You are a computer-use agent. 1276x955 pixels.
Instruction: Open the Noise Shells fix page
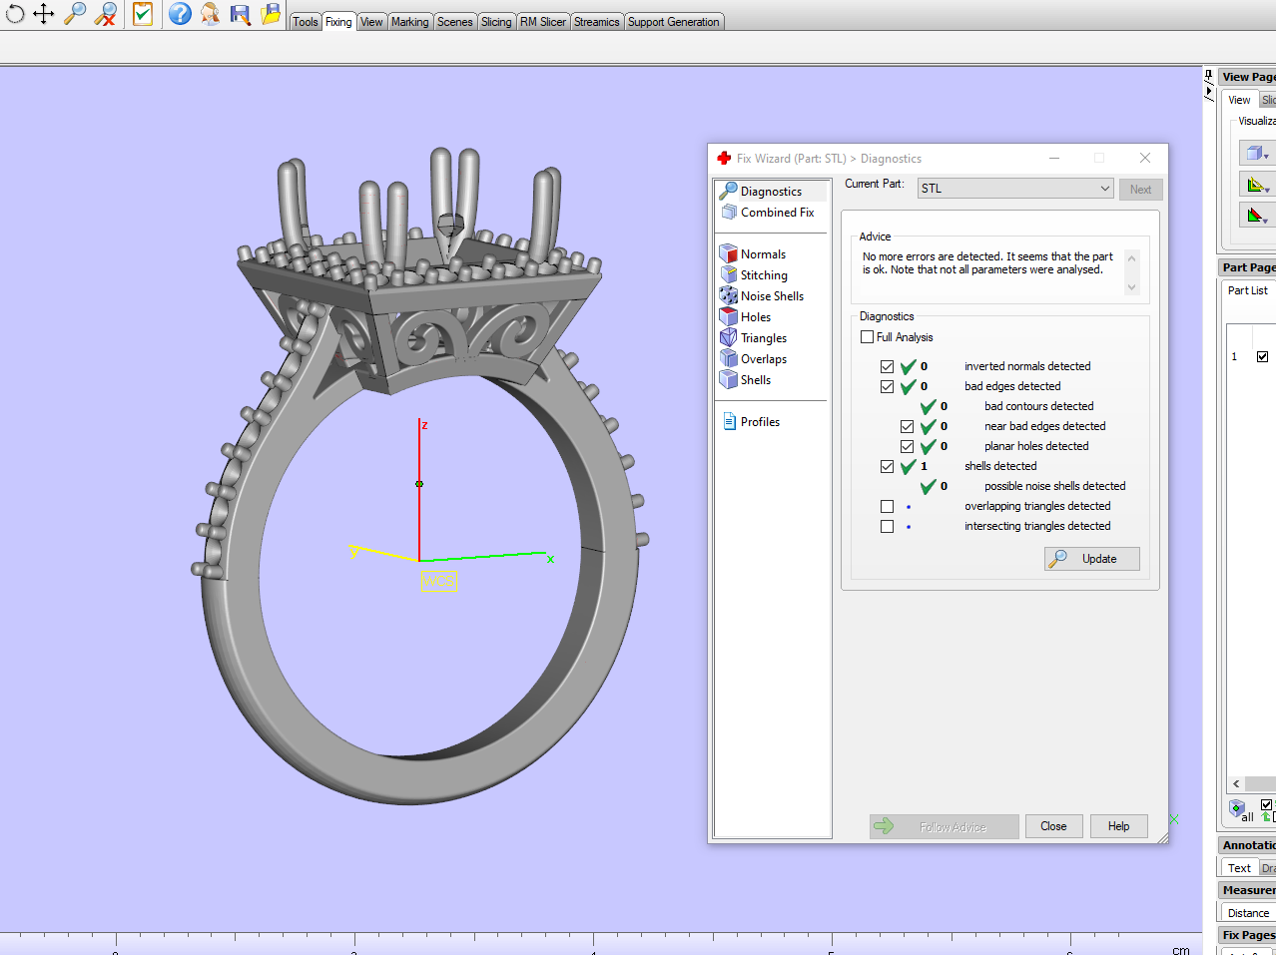pyautogui.click(x=771, y=296)
